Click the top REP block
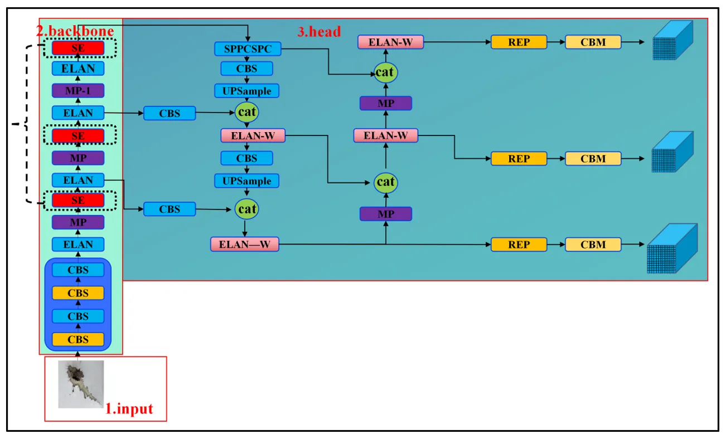 (519, 42)
